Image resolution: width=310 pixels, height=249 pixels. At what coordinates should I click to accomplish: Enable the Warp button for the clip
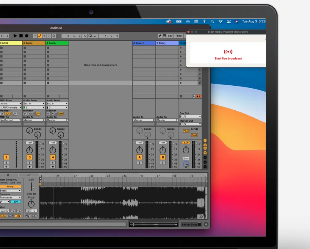click(x=10, y=187)
